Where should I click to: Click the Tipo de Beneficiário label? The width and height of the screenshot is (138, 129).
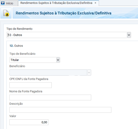pyautogui.click(x=22, y=54)
